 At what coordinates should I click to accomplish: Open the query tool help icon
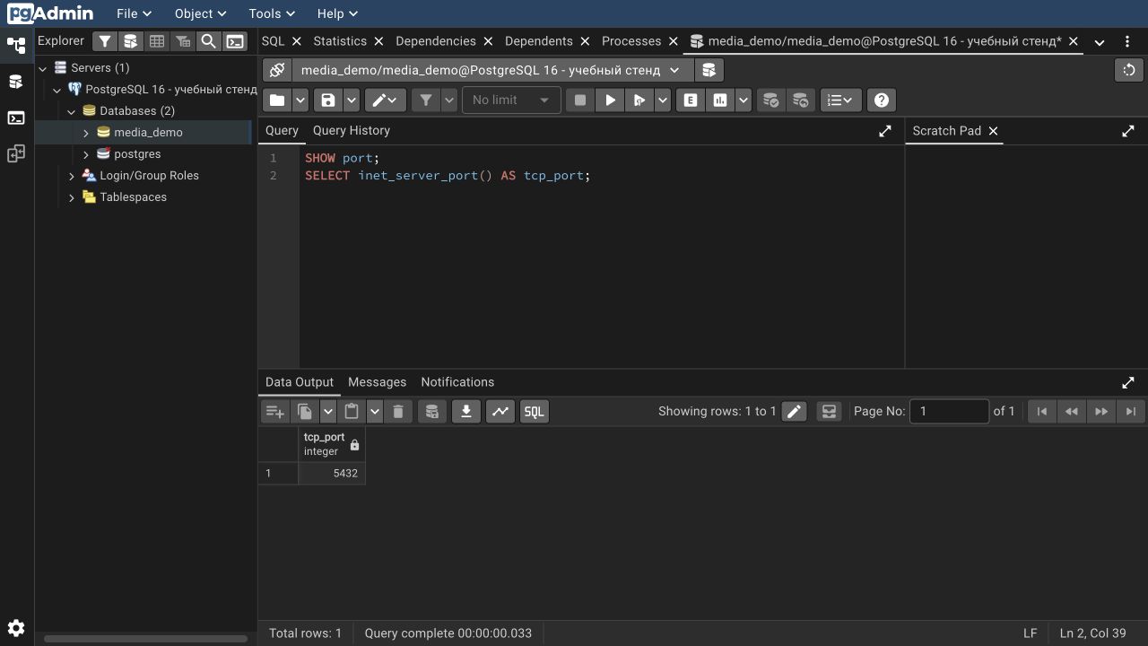(882, 100)
